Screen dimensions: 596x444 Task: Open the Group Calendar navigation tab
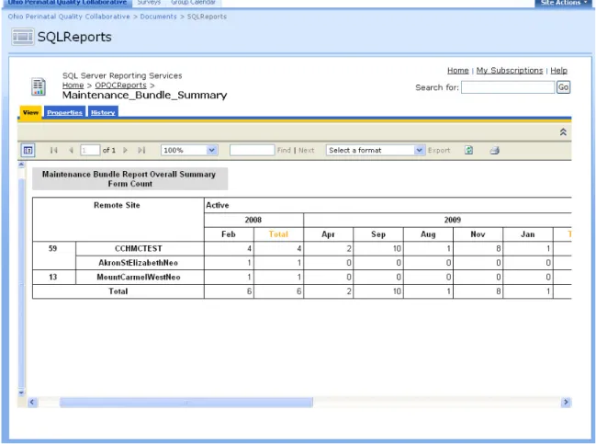193,3
